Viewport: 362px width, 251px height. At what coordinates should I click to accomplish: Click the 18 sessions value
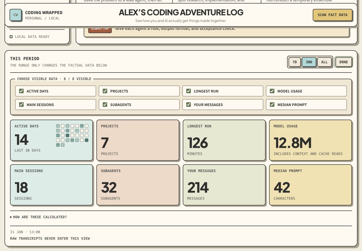[21, 187]
